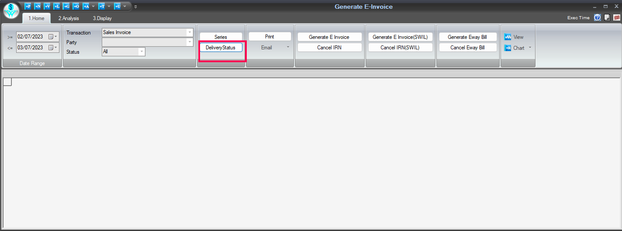Switch to the 2.Analysis tab

click(69, 18)
